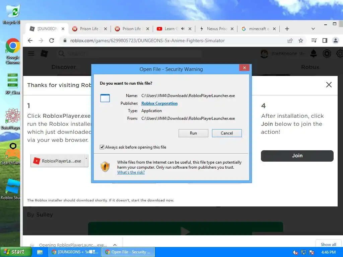343x257 pixels.
Task: Open XP_Clean desktop shortcut
Action: [x=12, y=84]
